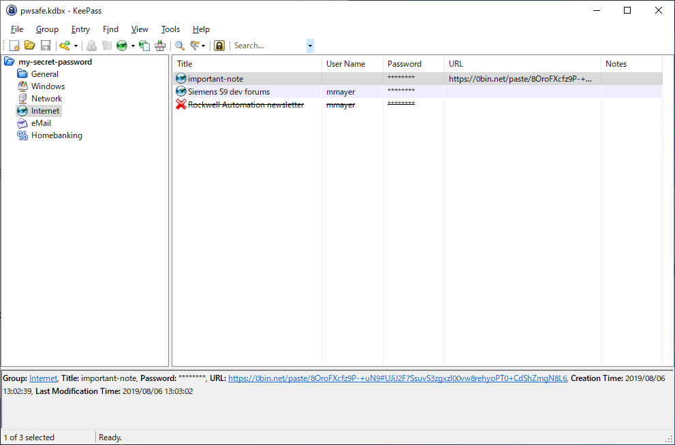This screenshot has width=675, height=445.
Task: Click the Open database folder icon
Action: (30, 46)
